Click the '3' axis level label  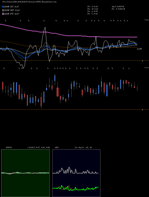[142, 110]
